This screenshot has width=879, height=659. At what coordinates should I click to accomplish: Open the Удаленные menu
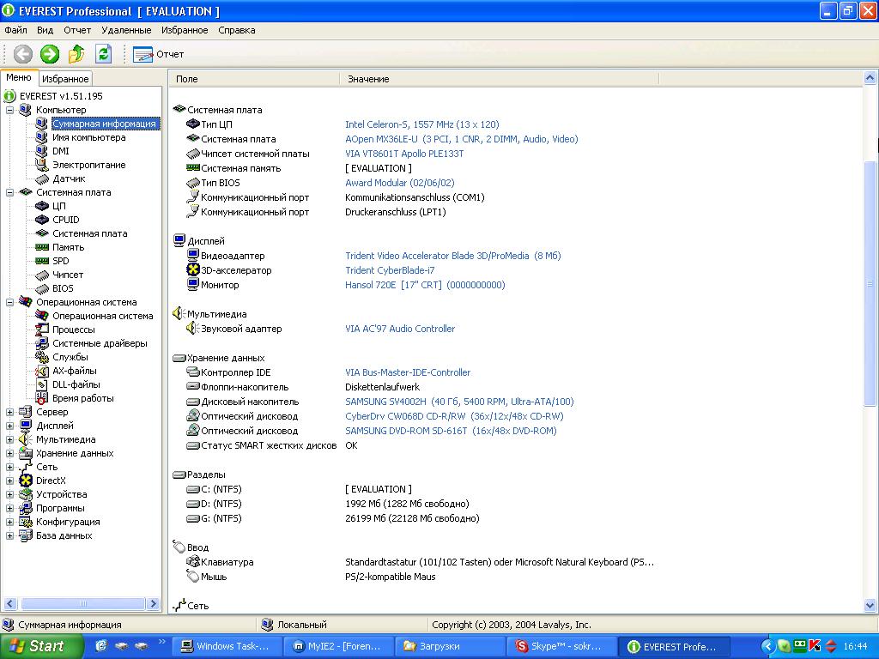coord(126,30)
